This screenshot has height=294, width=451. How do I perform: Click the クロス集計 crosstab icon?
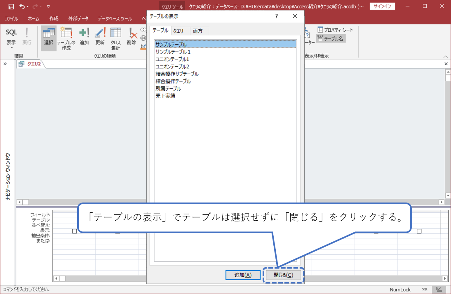pyautogui.click(x=115, y=38)
